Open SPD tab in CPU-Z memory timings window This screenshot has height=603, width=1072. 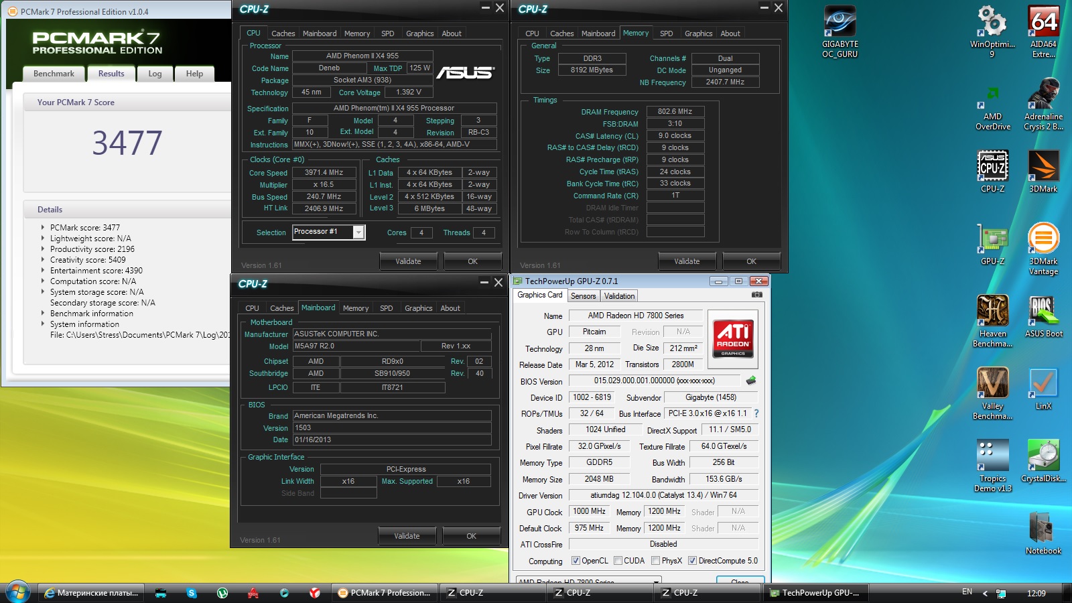tap(666, 33)
